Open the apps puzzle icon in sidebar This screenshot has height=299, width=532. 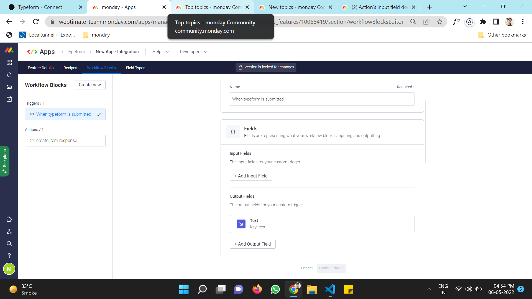[9, 219]
